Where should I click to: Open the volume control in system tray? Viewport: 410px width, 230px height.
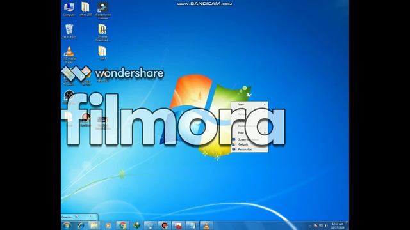point(326,226)
